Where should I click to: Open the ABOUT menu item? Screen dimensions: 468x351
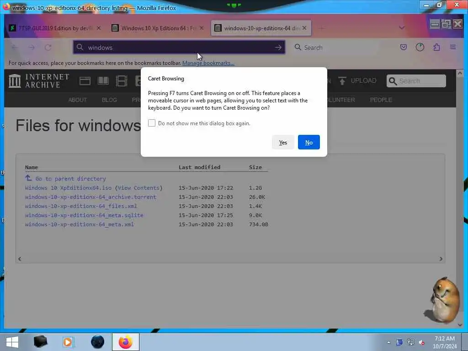(x=78, y=100)
